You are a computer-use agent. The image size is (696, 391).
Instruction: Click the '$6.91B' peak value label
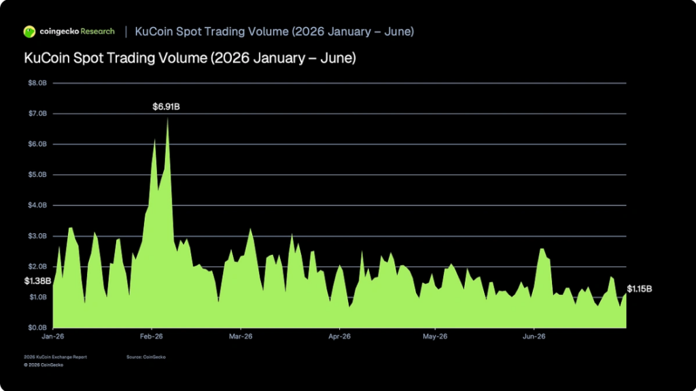coord(166,107)
